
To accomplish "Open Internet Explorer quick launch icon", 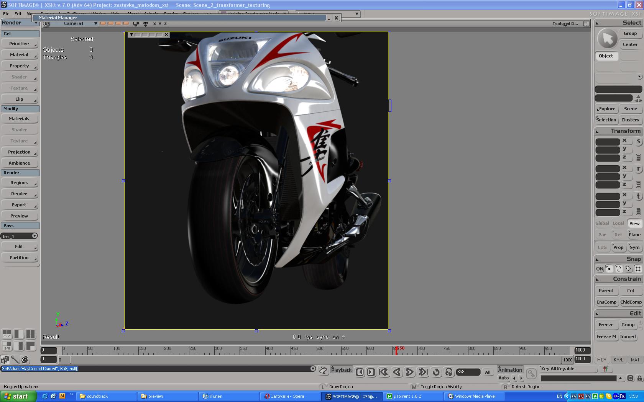I will [44, 396].
